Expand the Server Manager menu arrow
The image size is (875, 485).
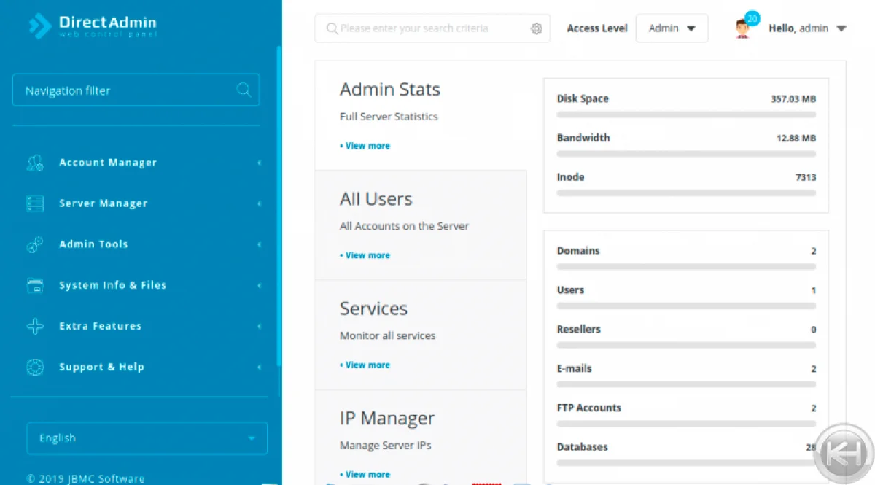click(259, 203)
